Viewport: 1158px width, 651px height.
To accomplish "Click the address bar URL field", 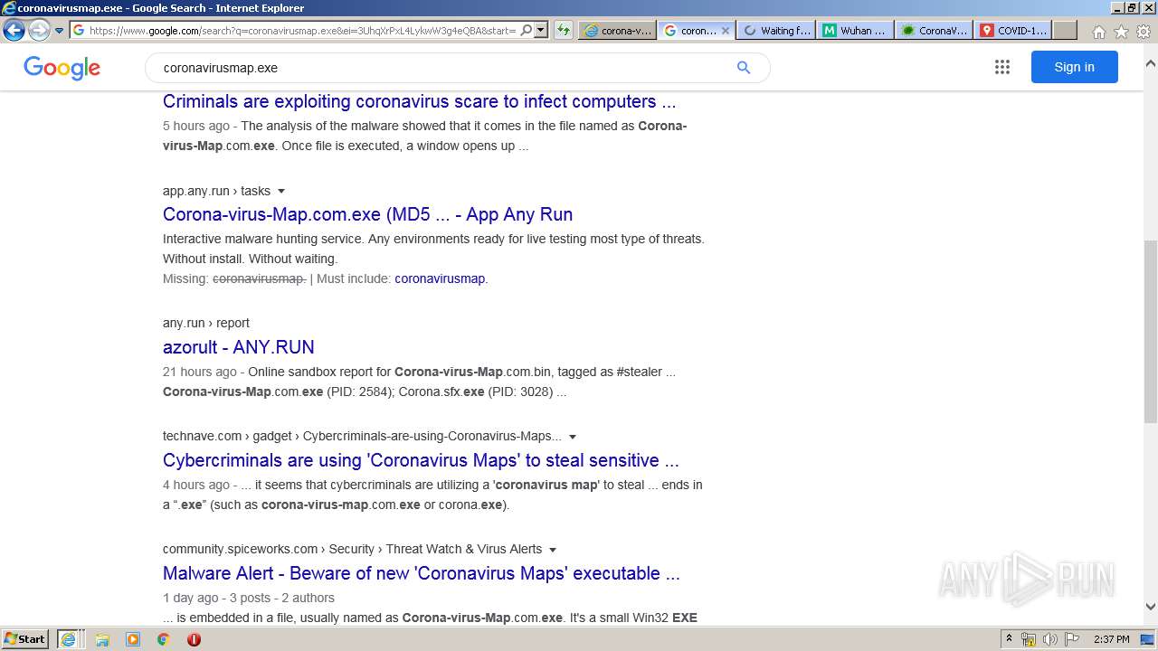I will (x=301, y=30).
